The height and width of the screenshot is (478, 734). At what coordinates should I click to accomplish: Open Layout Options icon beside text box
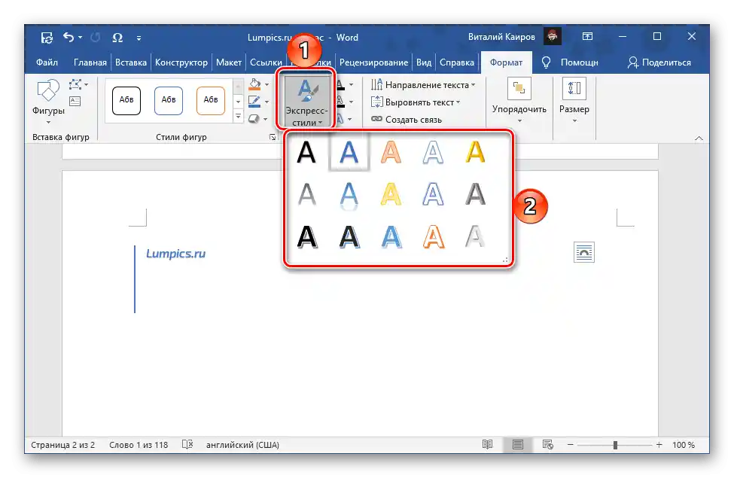(583, 252)
